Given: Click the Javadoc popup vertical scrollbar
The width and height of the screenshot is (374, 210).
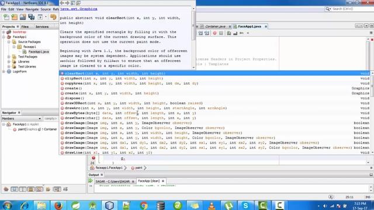Looking at the screenshot, I should [193, 38].
